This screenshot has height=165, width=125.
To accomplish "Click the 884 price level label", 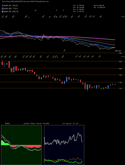I will tap(120, 62).
